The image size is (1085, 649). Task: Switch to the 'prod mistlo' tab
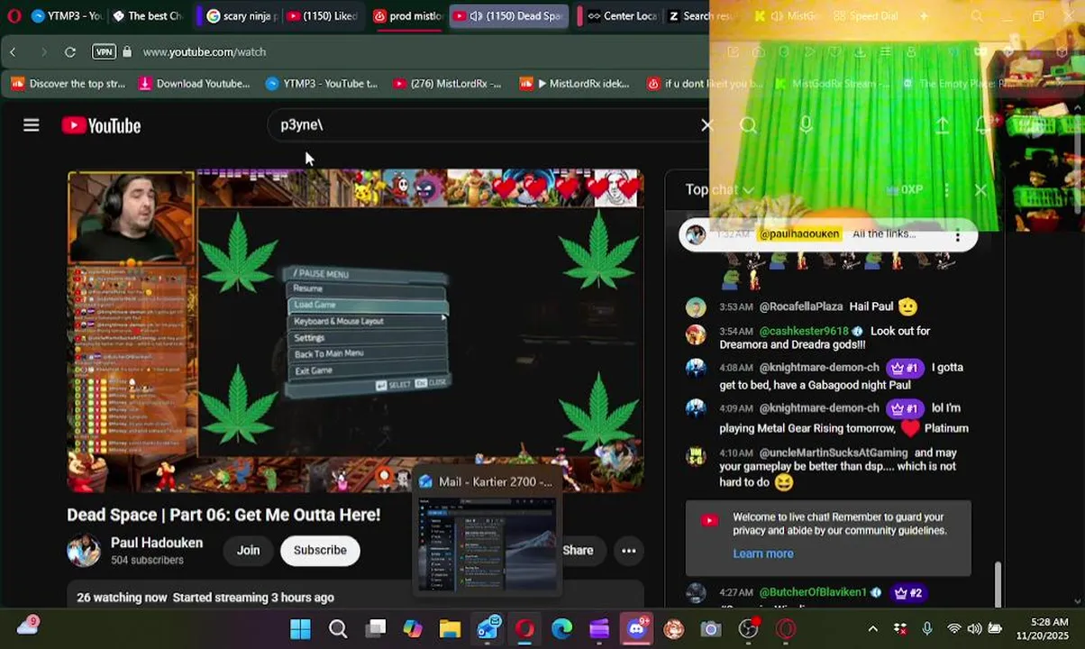pos(407,16)
